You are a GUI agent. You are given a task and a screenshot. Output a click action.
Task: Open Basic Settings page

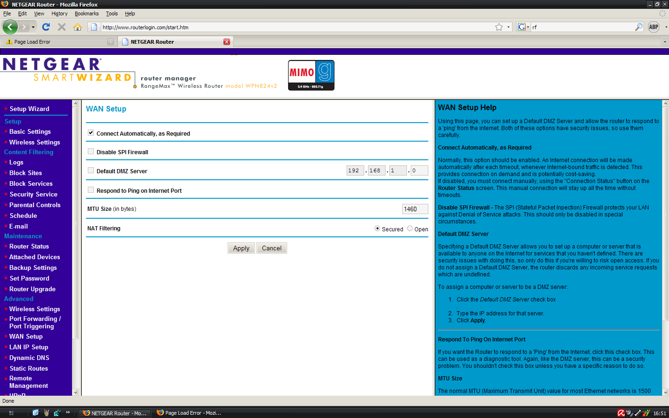click(30, 131)
